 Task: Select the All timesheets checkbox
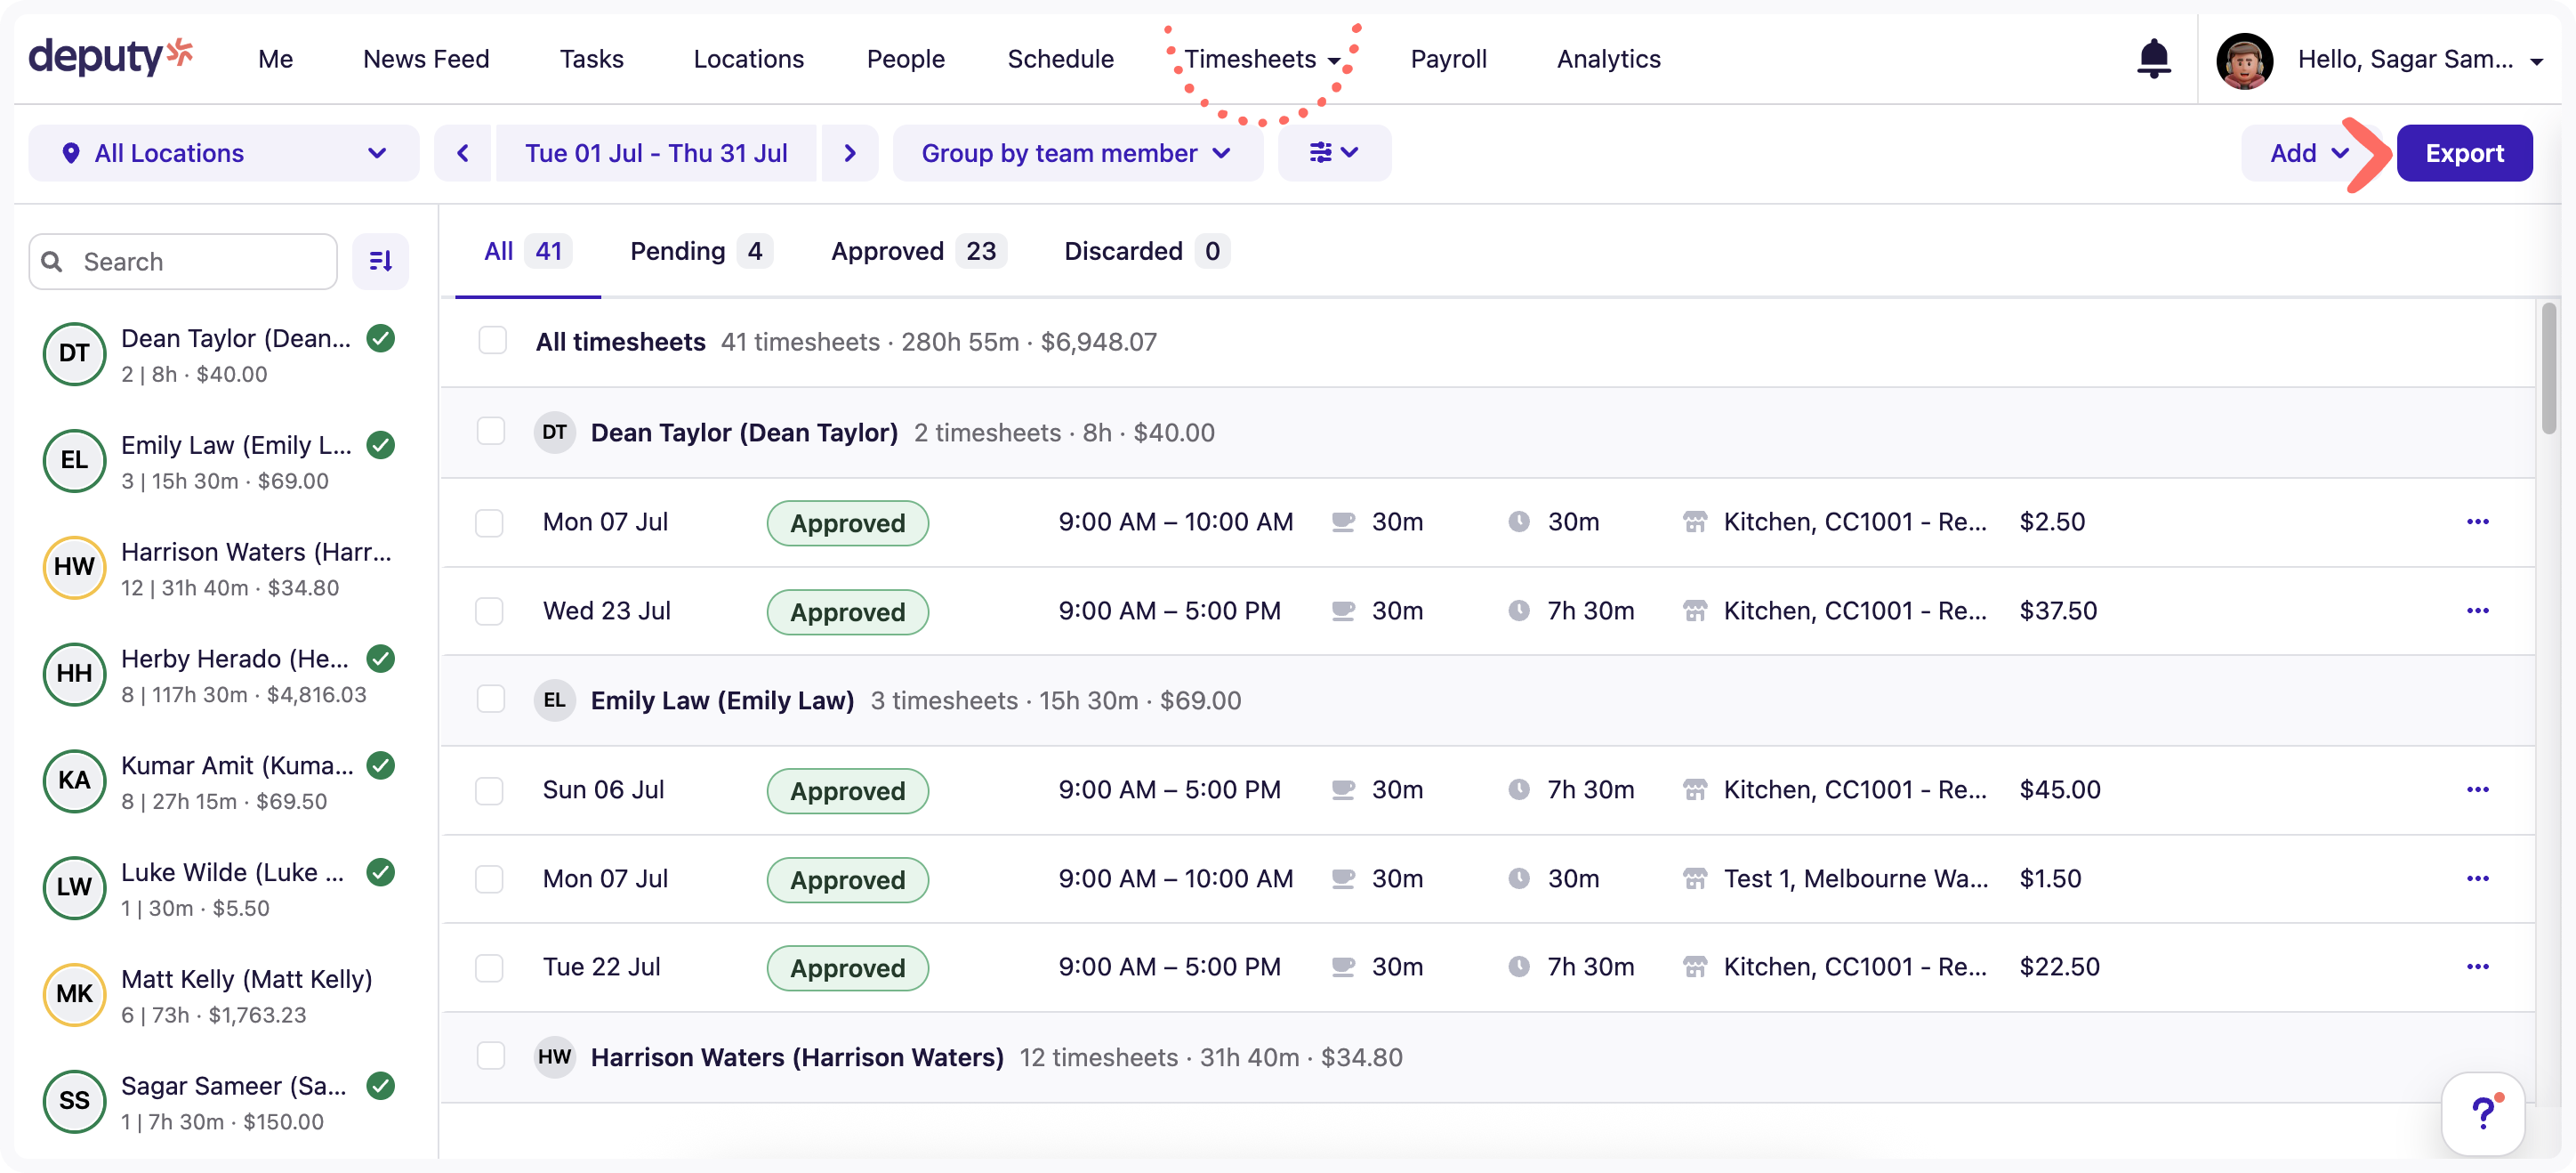492,340
